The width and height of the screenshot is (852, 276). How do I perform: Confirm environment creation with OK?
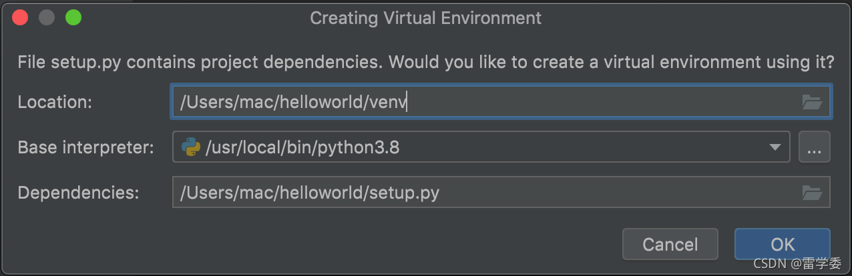[x=783, y=244]
